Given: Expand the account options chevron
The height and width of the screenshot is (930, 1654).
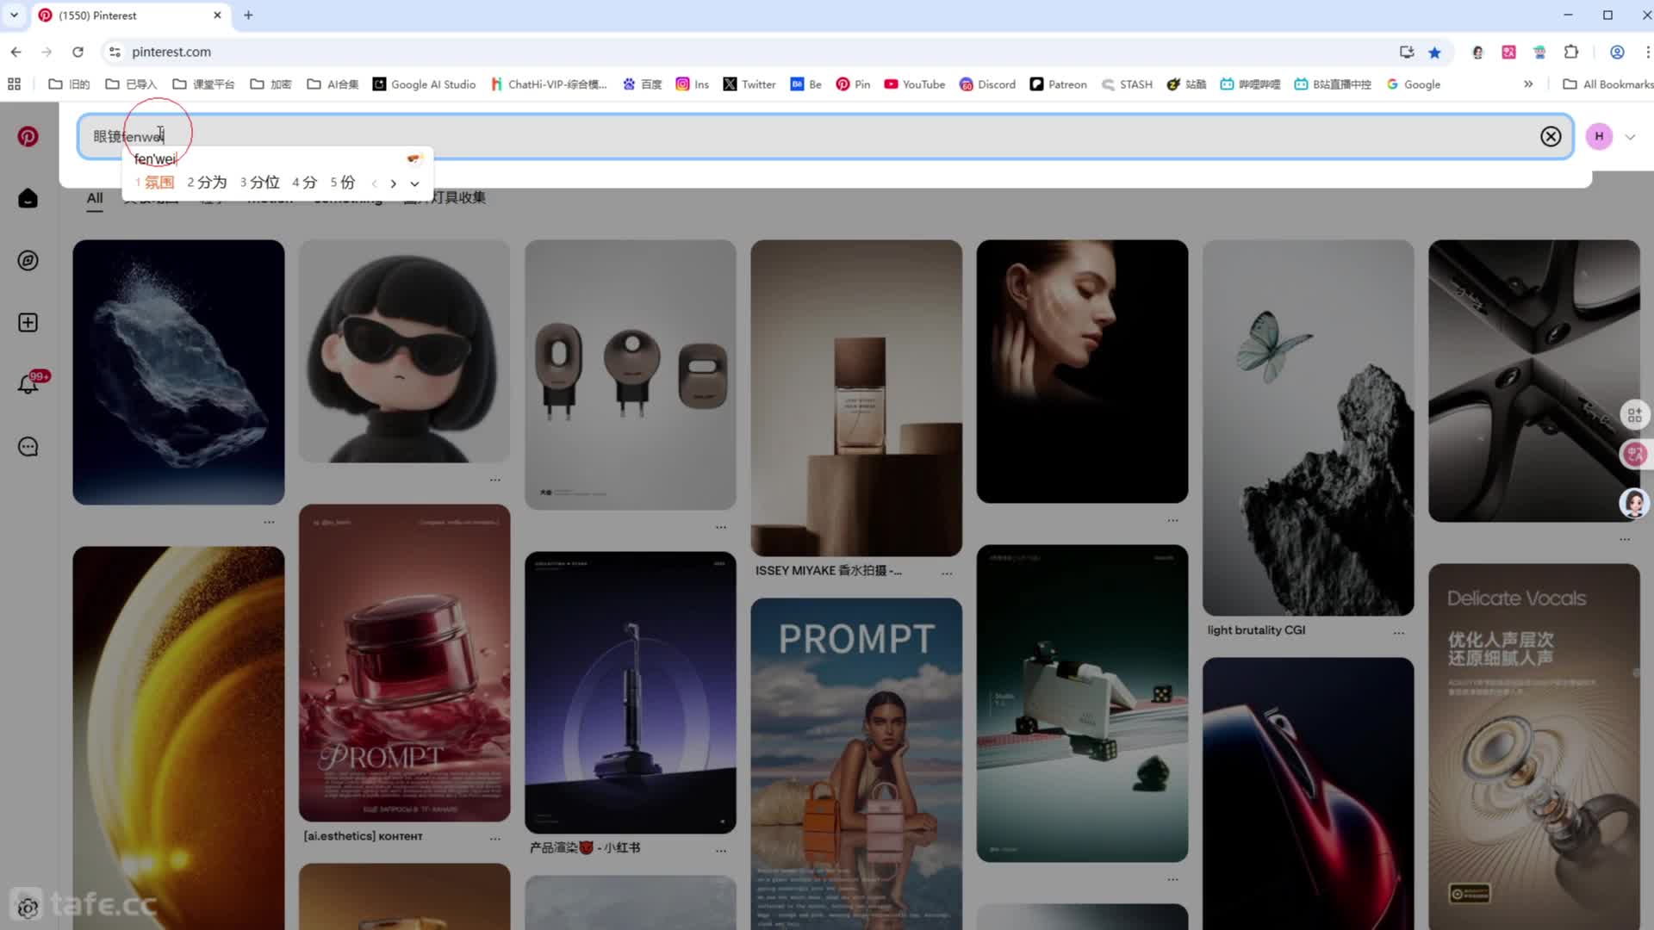Looking at the screenshot, I should (x=1630, y=137).
